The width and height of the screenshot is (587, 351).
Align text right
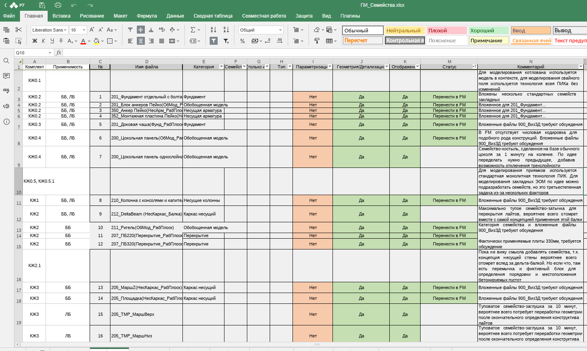pyautogui.click(x=151, y=41)
